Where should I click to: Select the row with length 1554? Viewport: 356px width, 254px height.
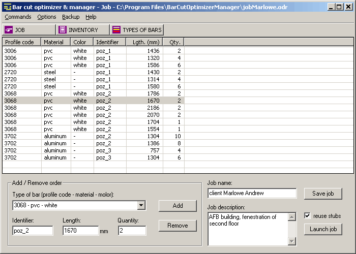click(93, 129)
